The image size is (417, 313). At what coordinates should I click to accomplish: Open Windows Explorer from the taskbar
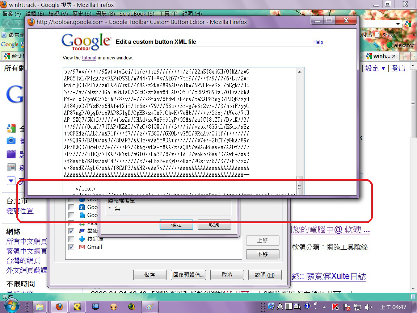point(40,307)
